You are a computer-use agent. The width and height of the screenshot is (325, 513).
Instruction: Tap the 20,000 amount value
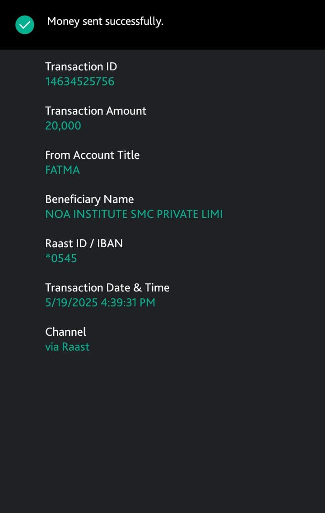63,126
